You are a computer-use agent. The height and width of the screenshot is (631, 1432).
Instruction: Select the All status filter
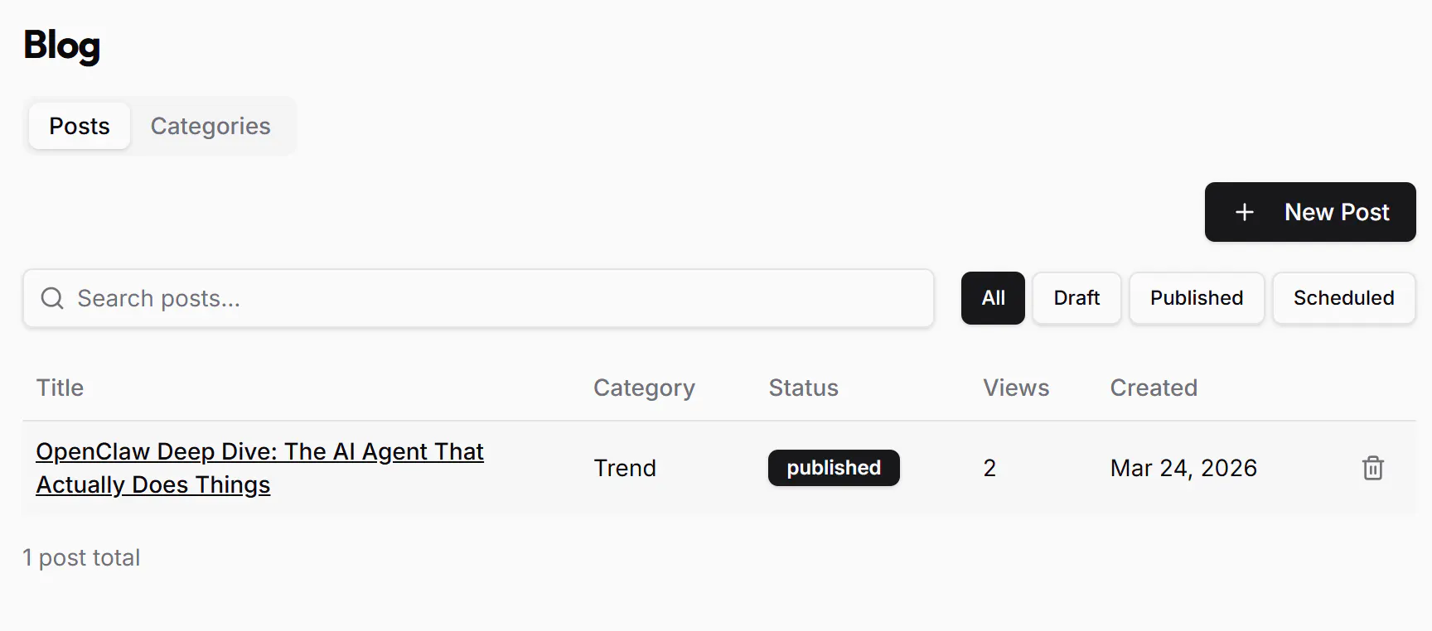(x=993, y=298)
